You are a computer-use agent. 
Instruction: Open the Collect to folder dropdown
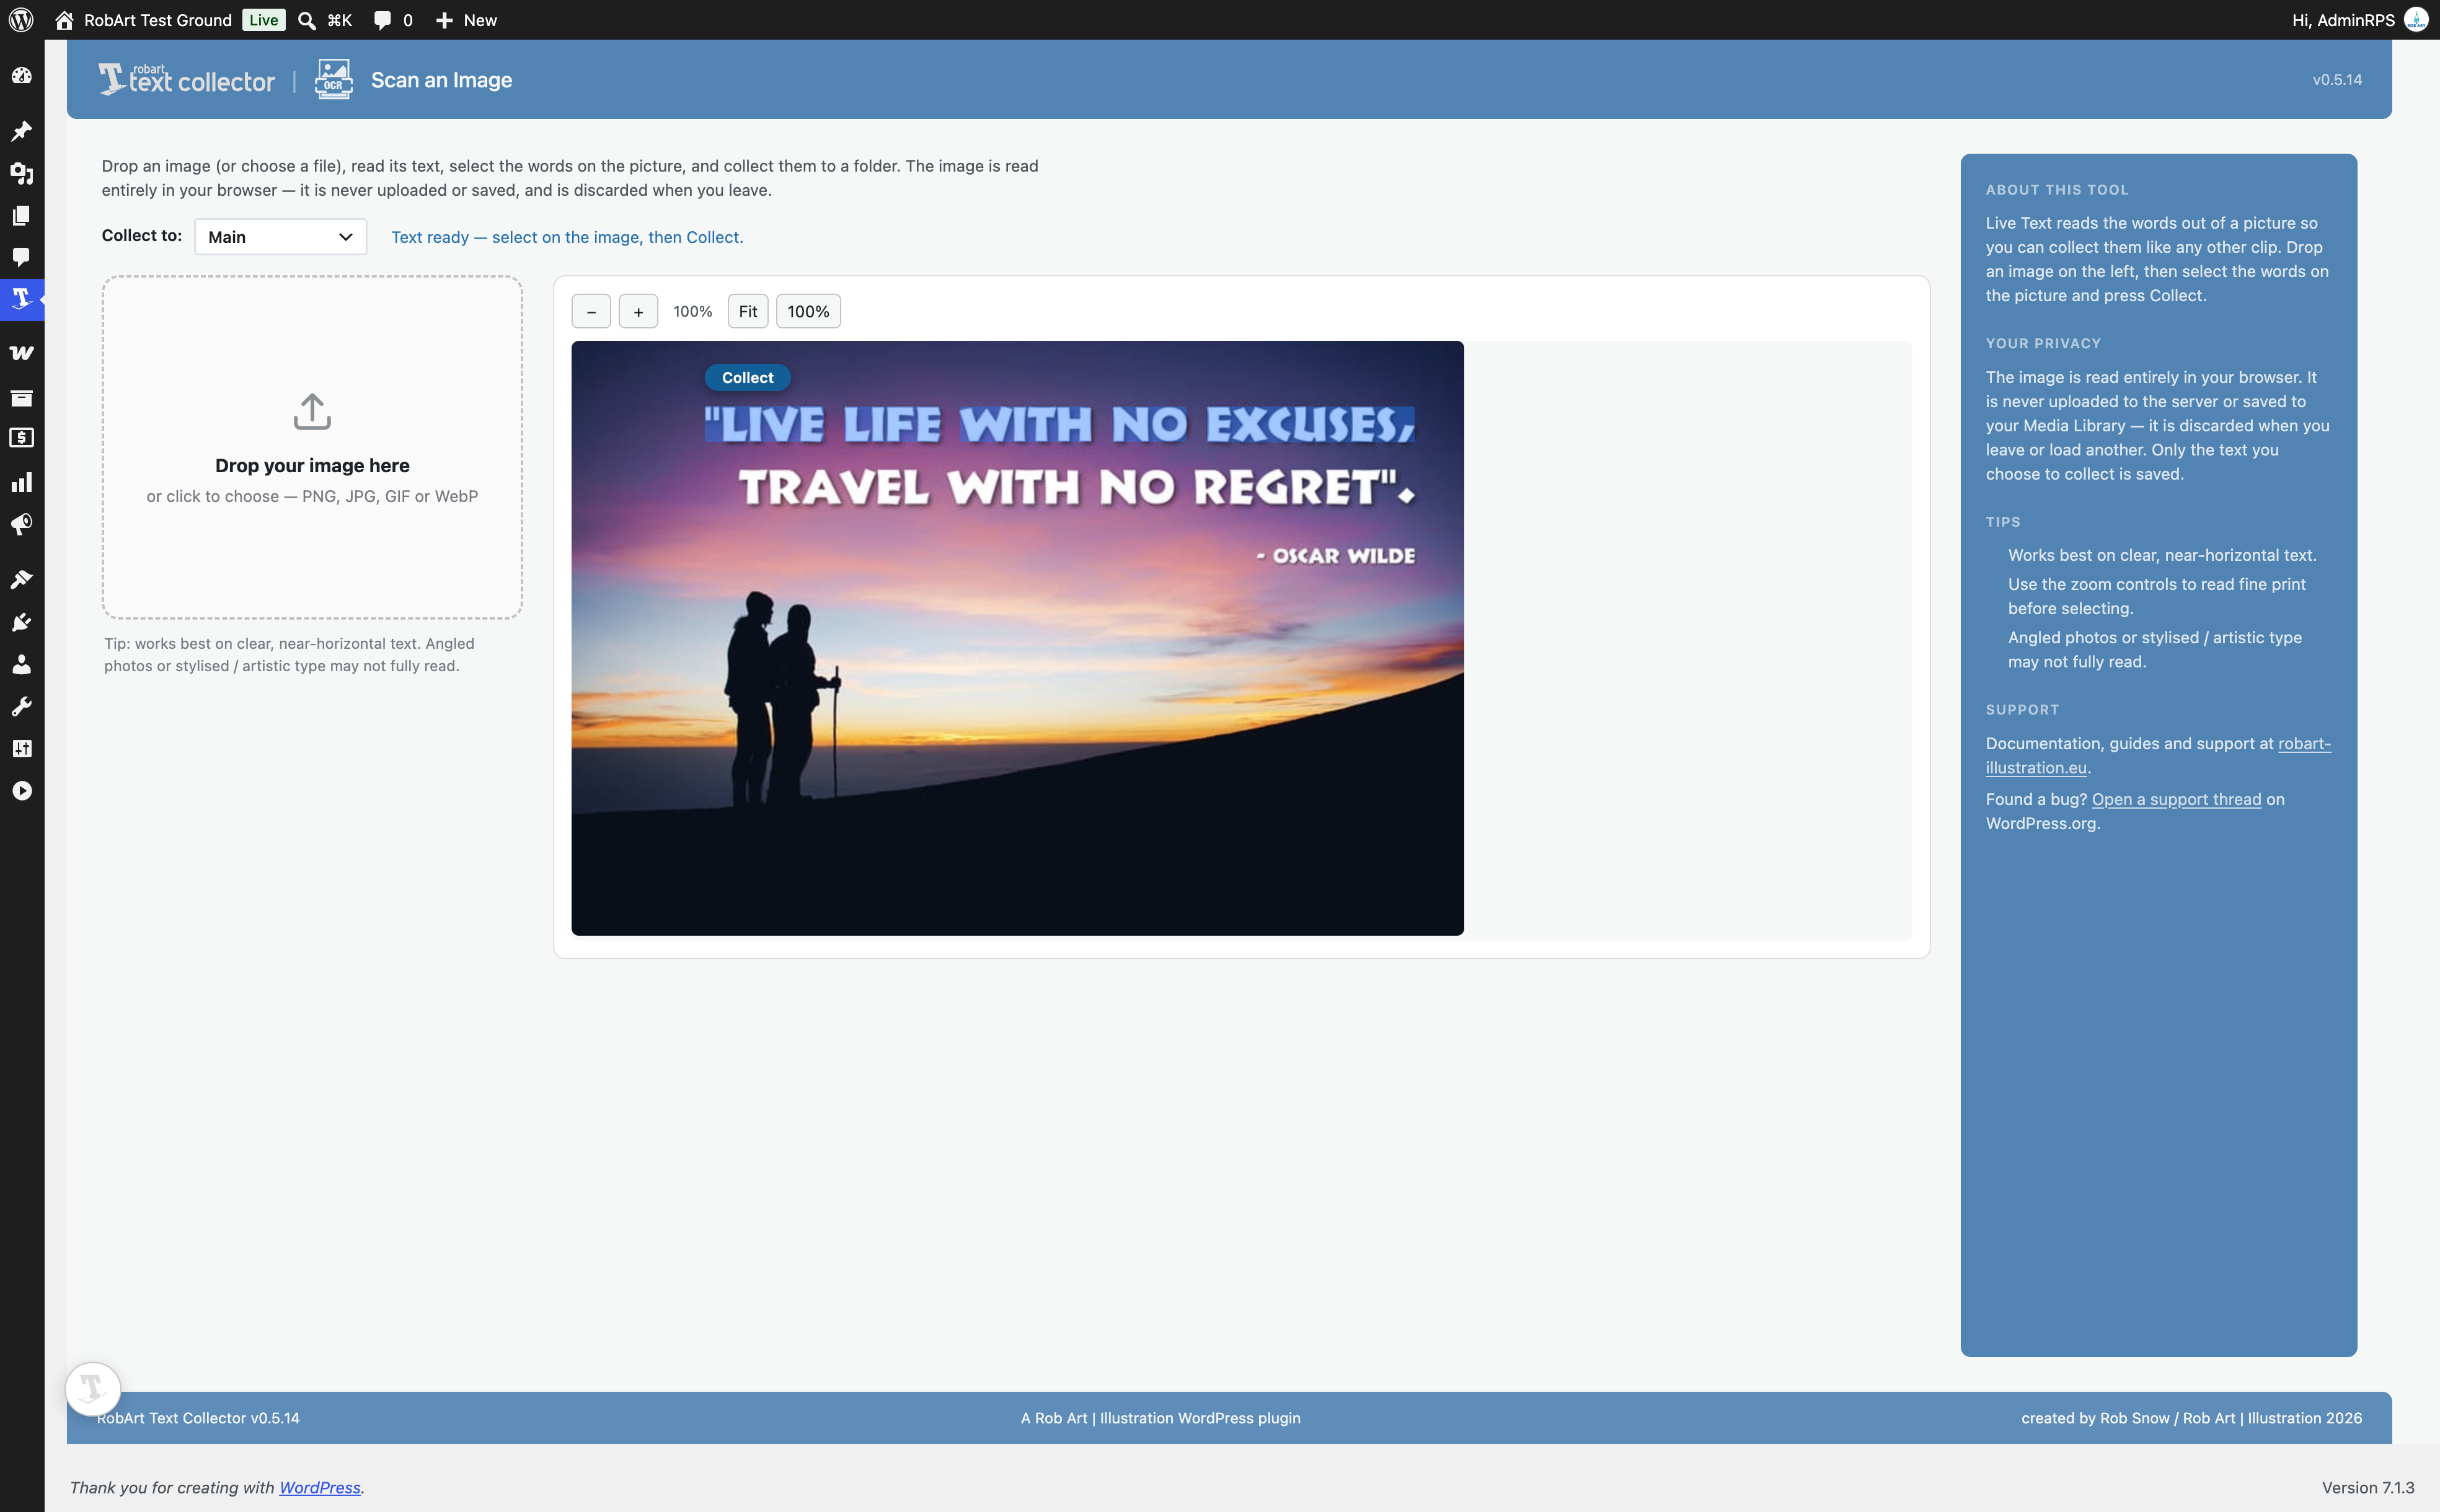[x=280, y=237]
